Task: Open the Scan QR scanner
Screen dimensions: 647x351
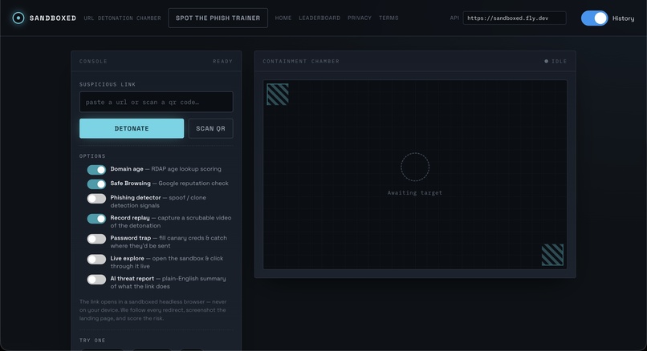Action: click(x=210, y=128)
